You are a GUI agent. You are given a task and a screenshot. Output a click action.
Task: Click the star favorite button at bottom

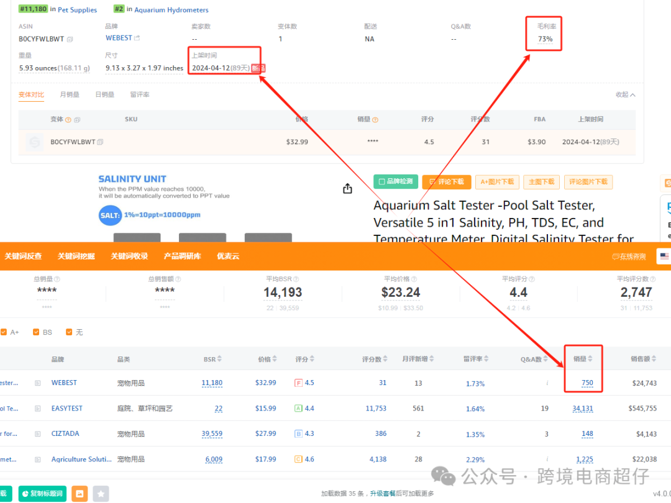tap(101, 494)
